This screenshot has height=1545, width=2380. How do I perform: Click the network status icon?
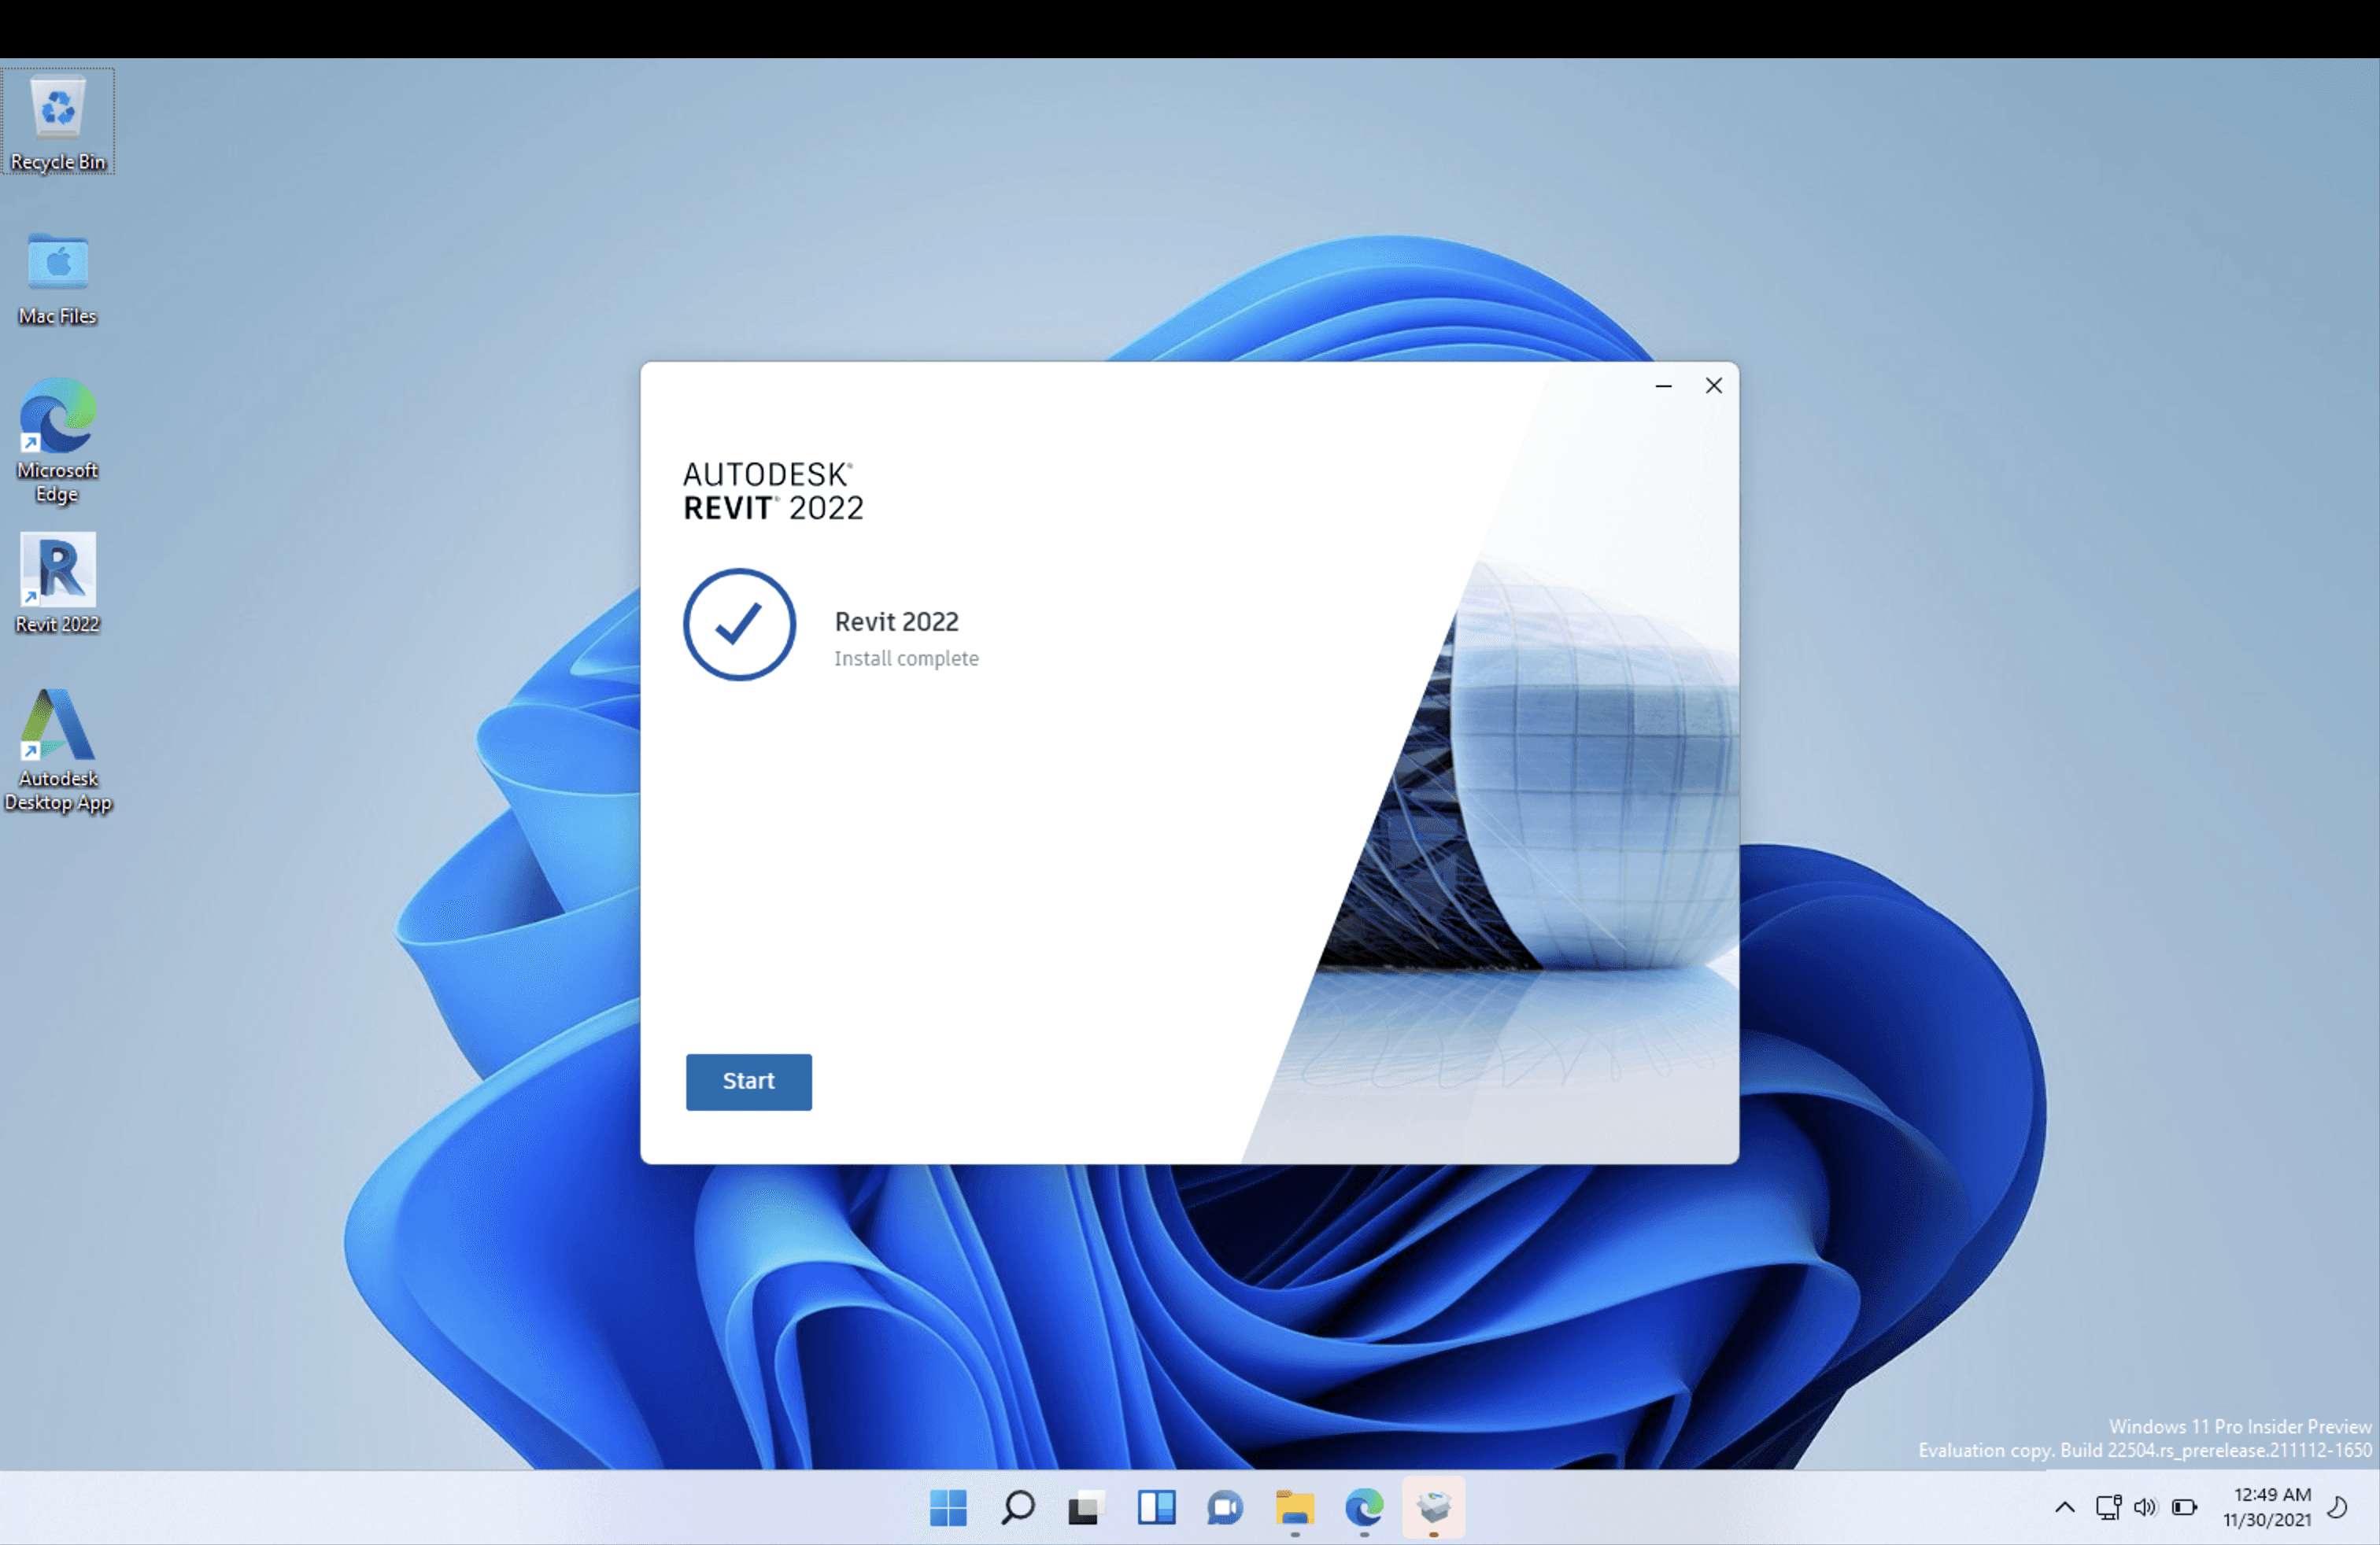pyautogui.click(x=2108, y=1507)
